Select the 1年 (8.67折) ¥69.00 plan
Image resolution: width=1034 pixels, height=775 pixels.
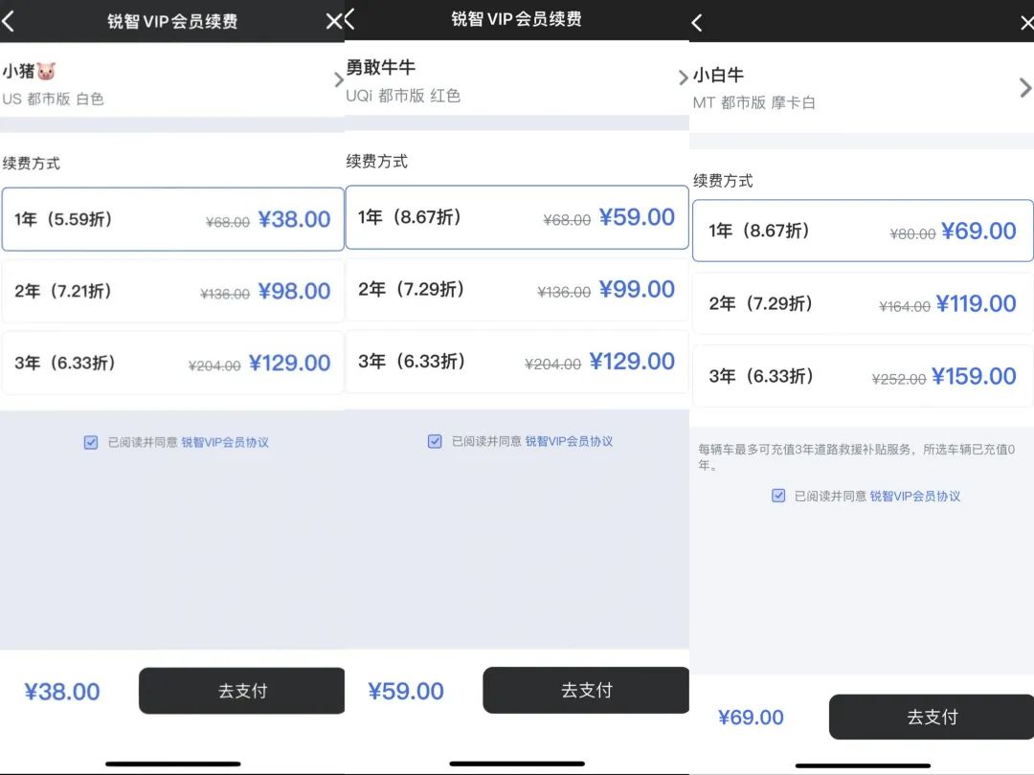tap(863, 231)
